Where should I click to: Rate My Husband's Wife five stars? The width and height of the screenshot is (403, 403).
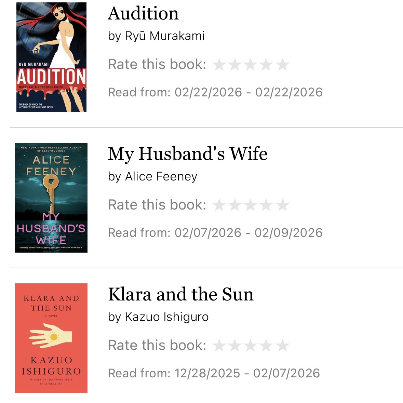283,205
